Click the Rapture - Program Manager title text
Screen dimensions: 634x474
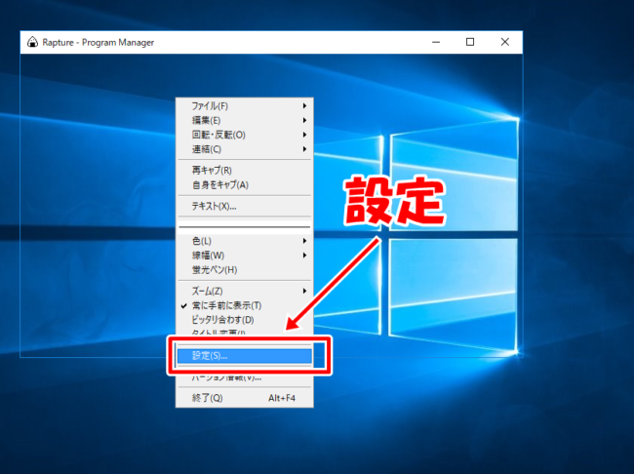pyautogui.click(x=99, y=43)
